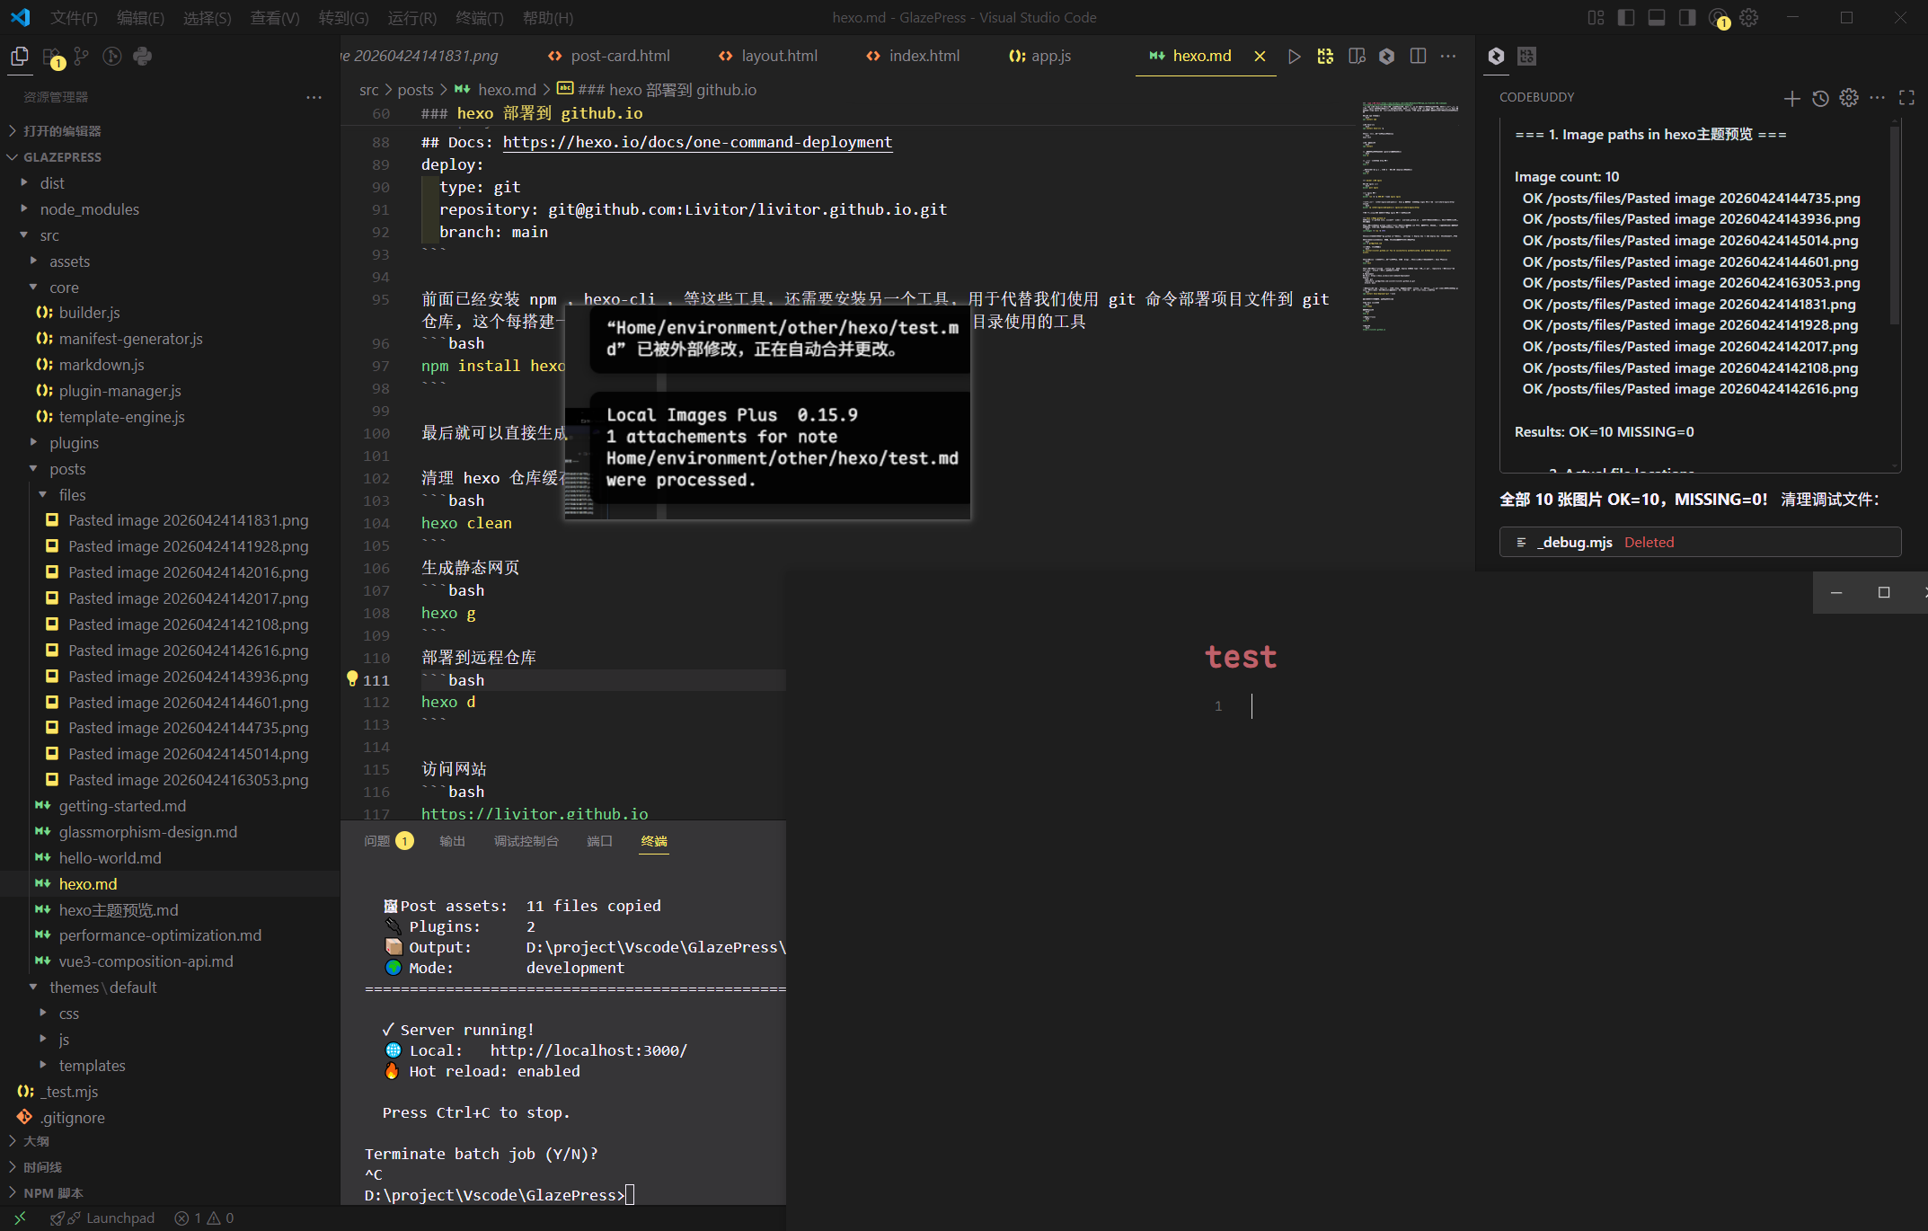Screen dimensions: 1928x1231
Task: Toggle the bottom panel layout button
Action: 1657,18
